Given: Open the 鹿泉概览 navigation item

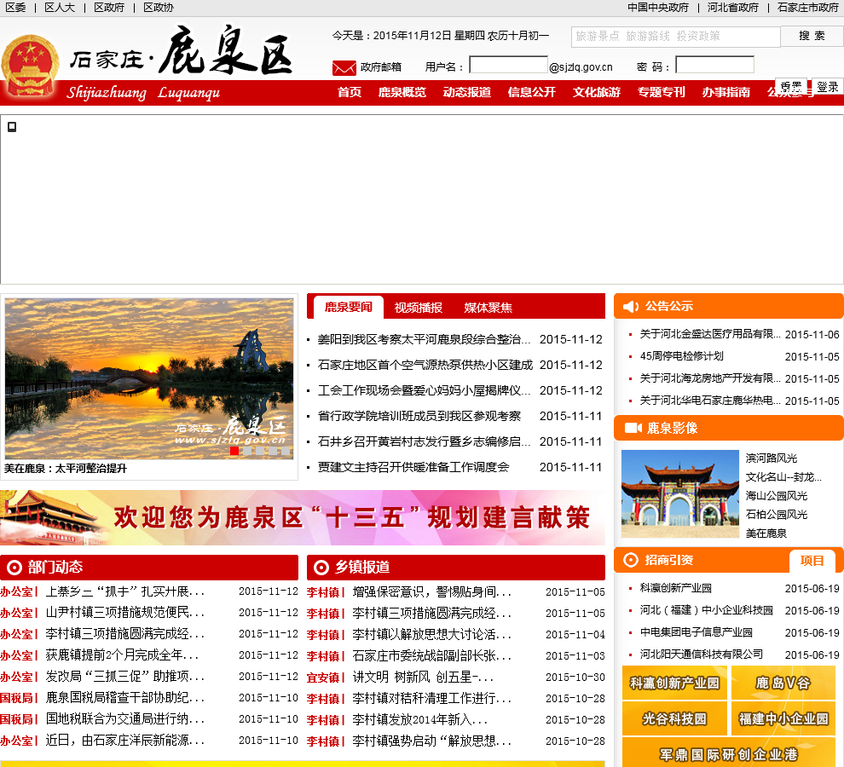Looking at the screenshot, I should 402,92.
